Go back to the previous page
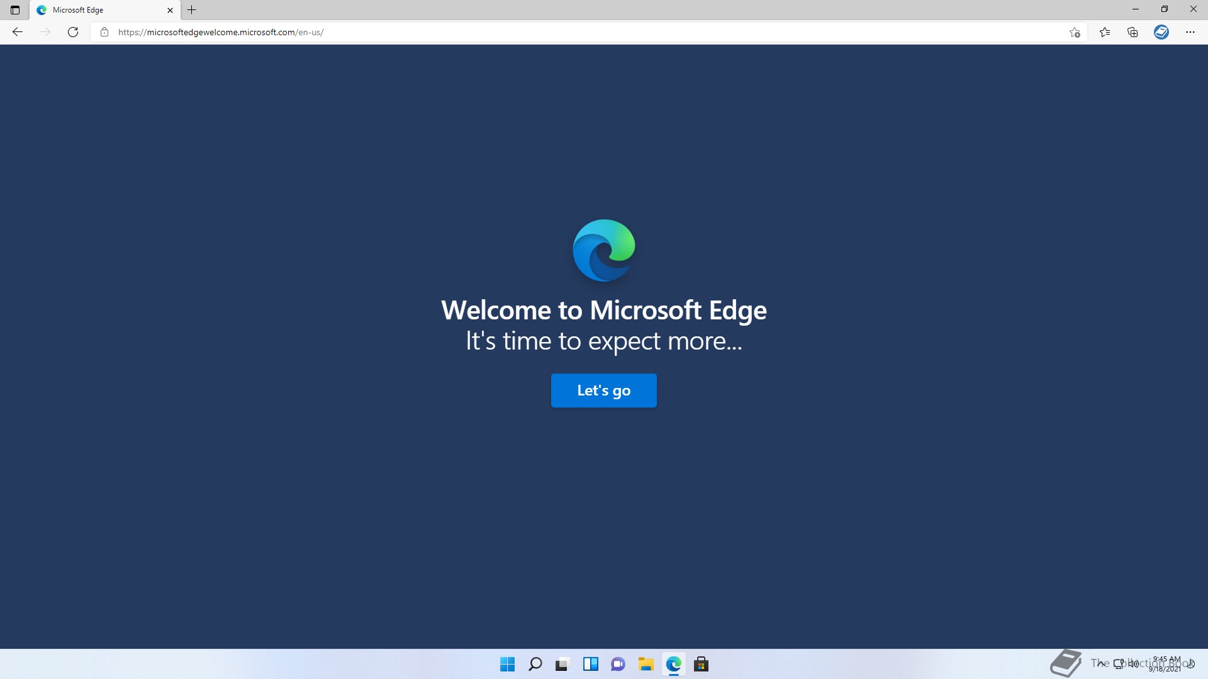Image resolution: width=1208 pixels, height=679 pixels. (18, 32)
